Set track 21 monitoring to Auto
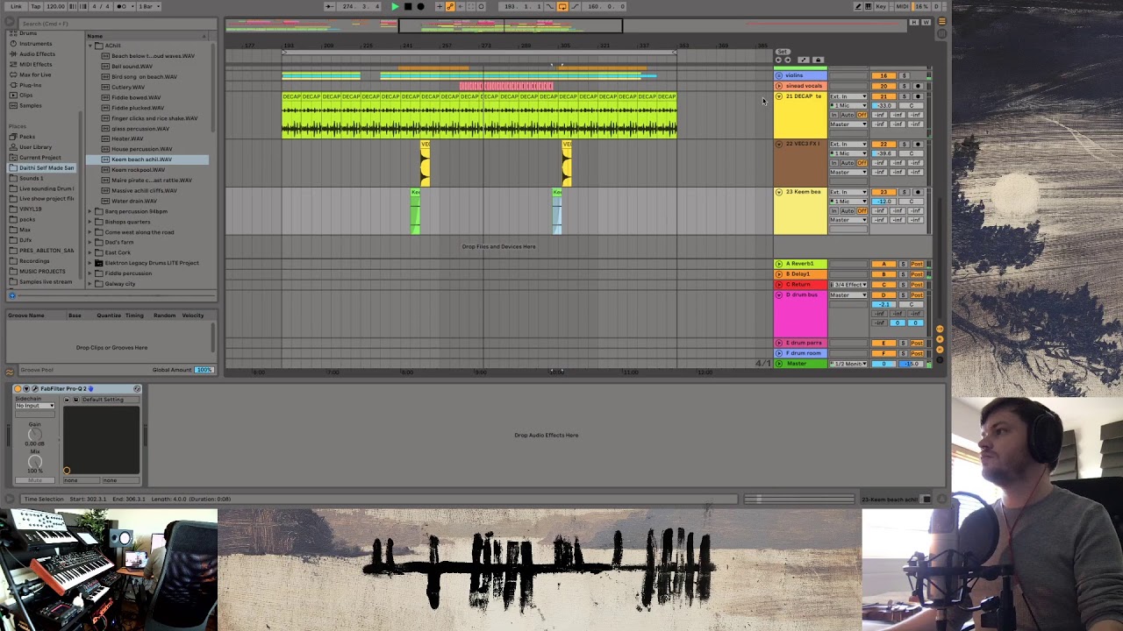The width and height of the screenshot is (1123, 631). 848,115
